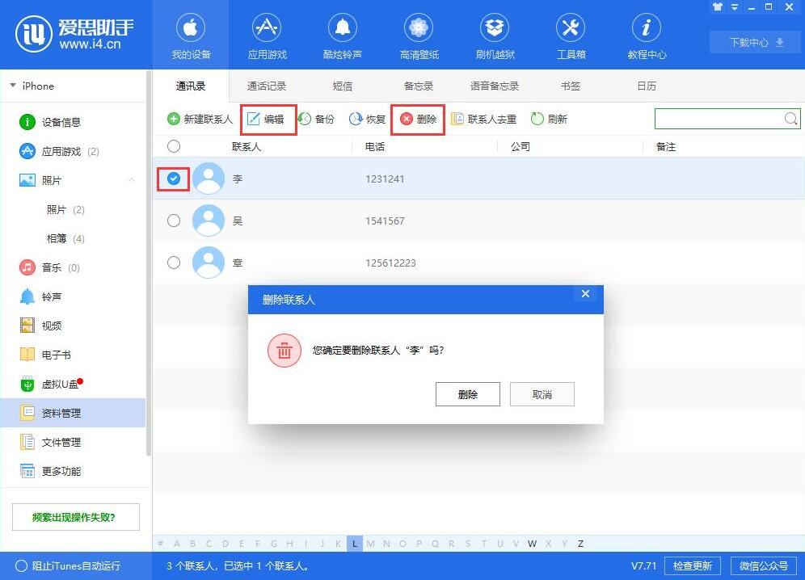Close the 删除联系人 dialog
This screenshot has height=580, width=805.
tap(585, 293)
